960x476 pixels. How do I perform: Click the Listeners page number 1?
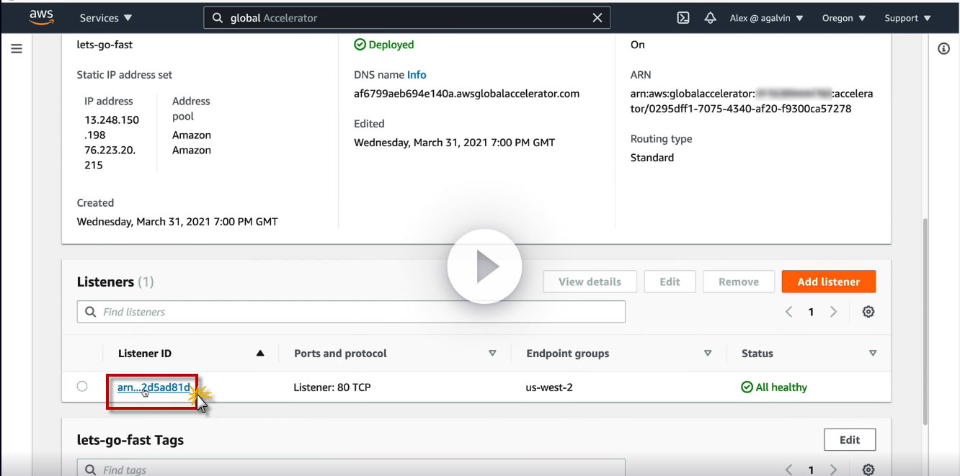coord(811,312)
